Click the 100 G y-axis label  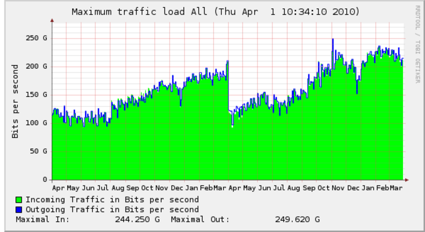(x=36, y=123)
